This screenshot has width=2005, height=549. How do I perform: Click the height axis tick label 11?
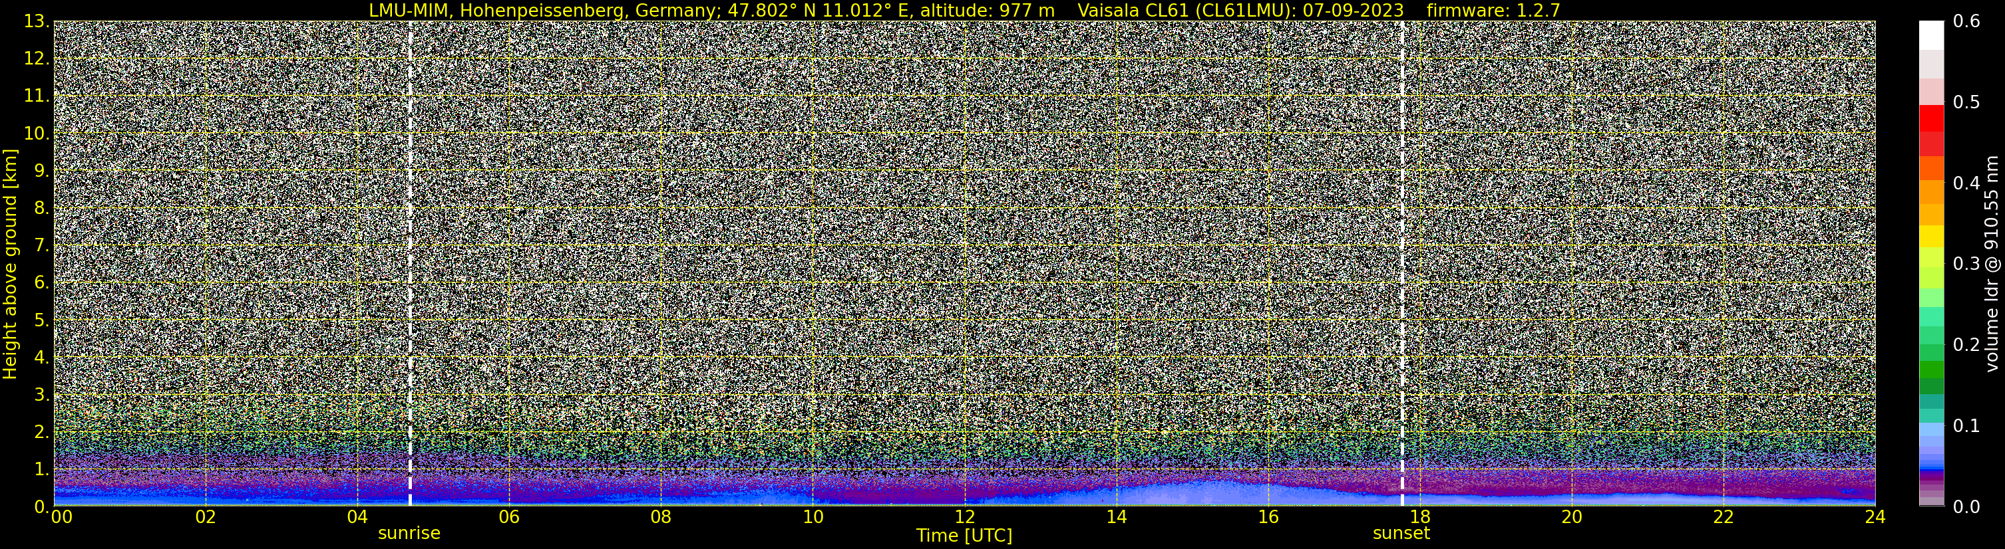(x=37, y=96)
